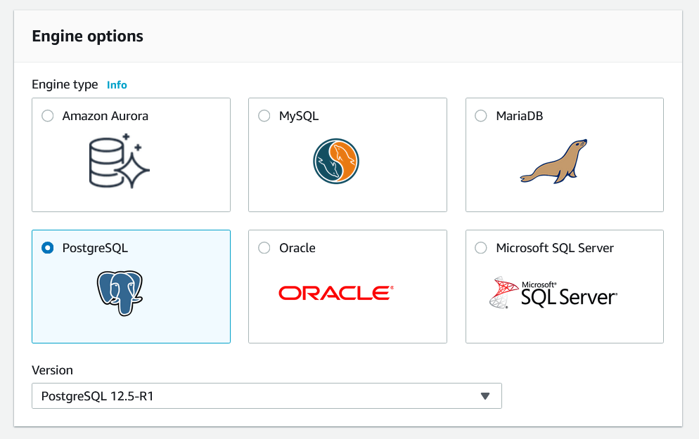Pick the MariaDB radio button
This screenshot has height=439, width=699.
pyautogui.click(x=481, y=116)
